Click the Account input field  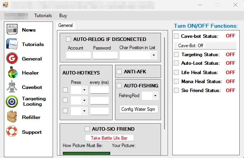pyautogui.click(x=78, y=55)
